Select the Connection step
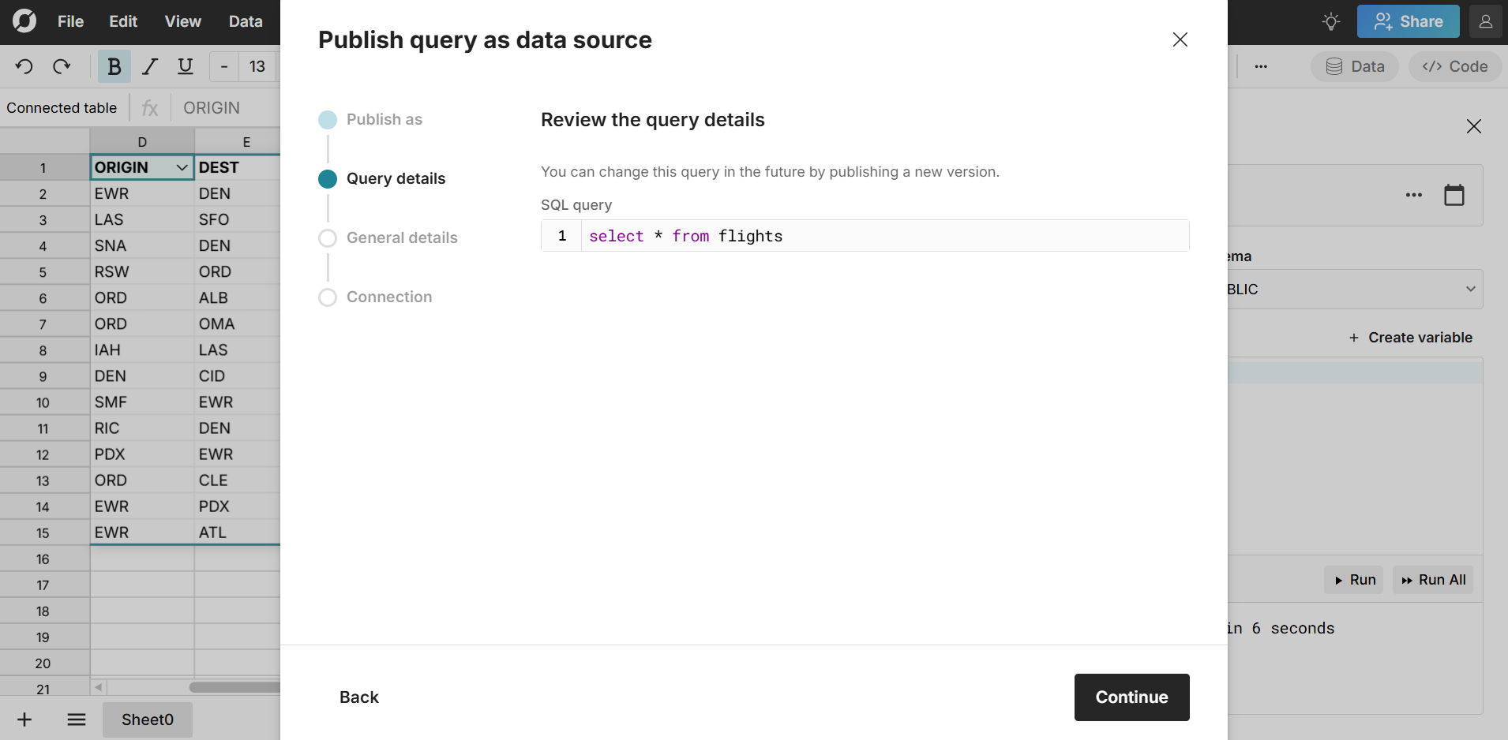1508x740 pixels. point(388,297)
